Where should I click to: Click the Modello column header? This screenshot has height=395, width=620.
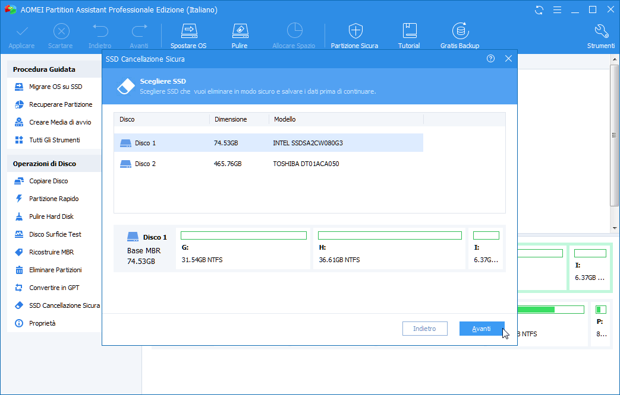(346, 119)
